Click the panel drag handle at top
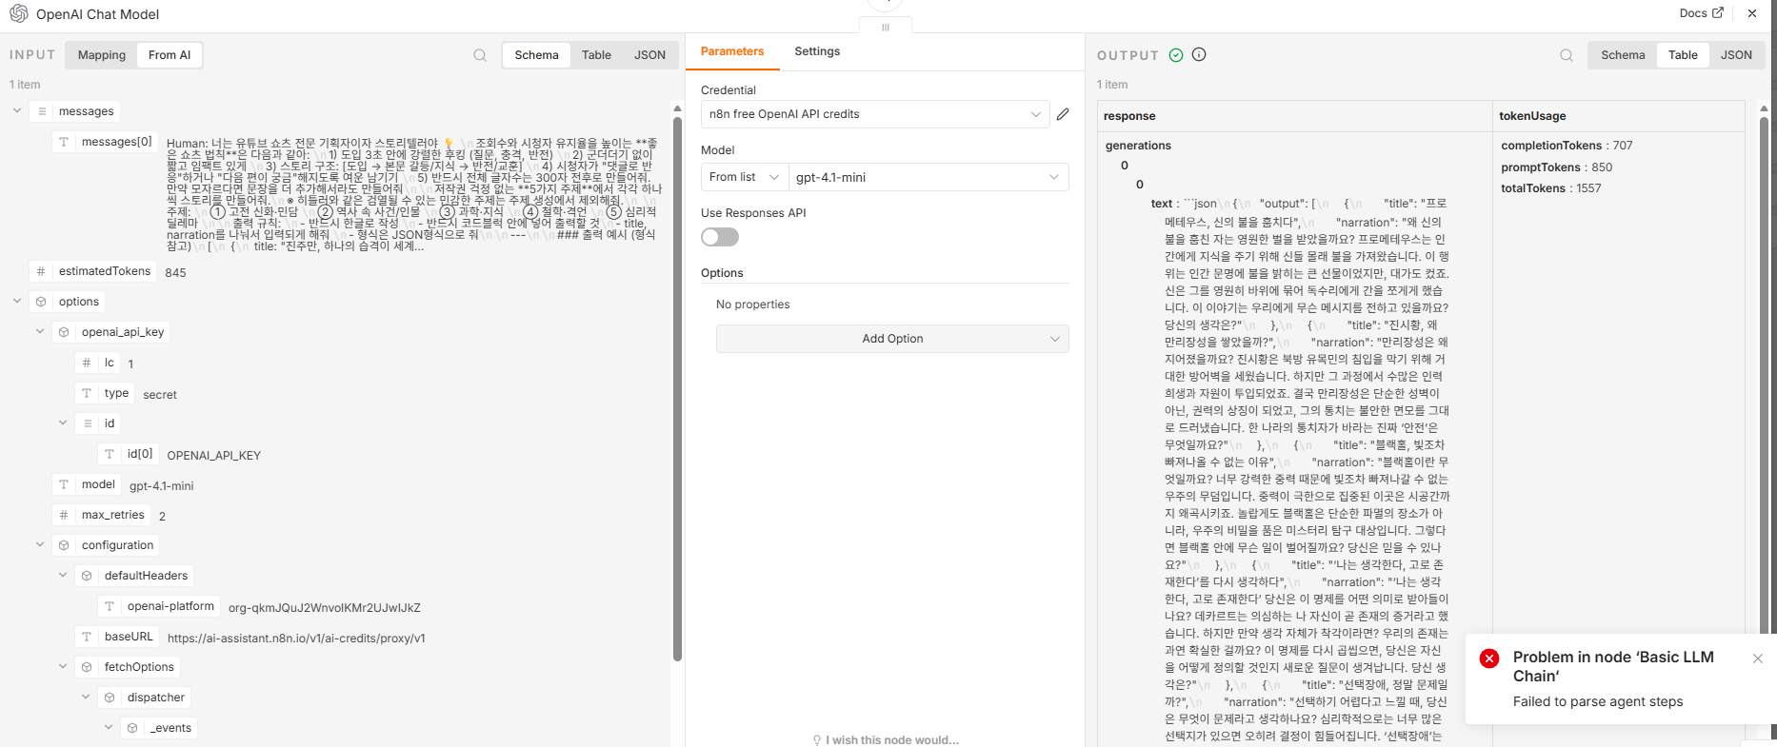The width and height of the screenshot is (1777, 747). 886,27
